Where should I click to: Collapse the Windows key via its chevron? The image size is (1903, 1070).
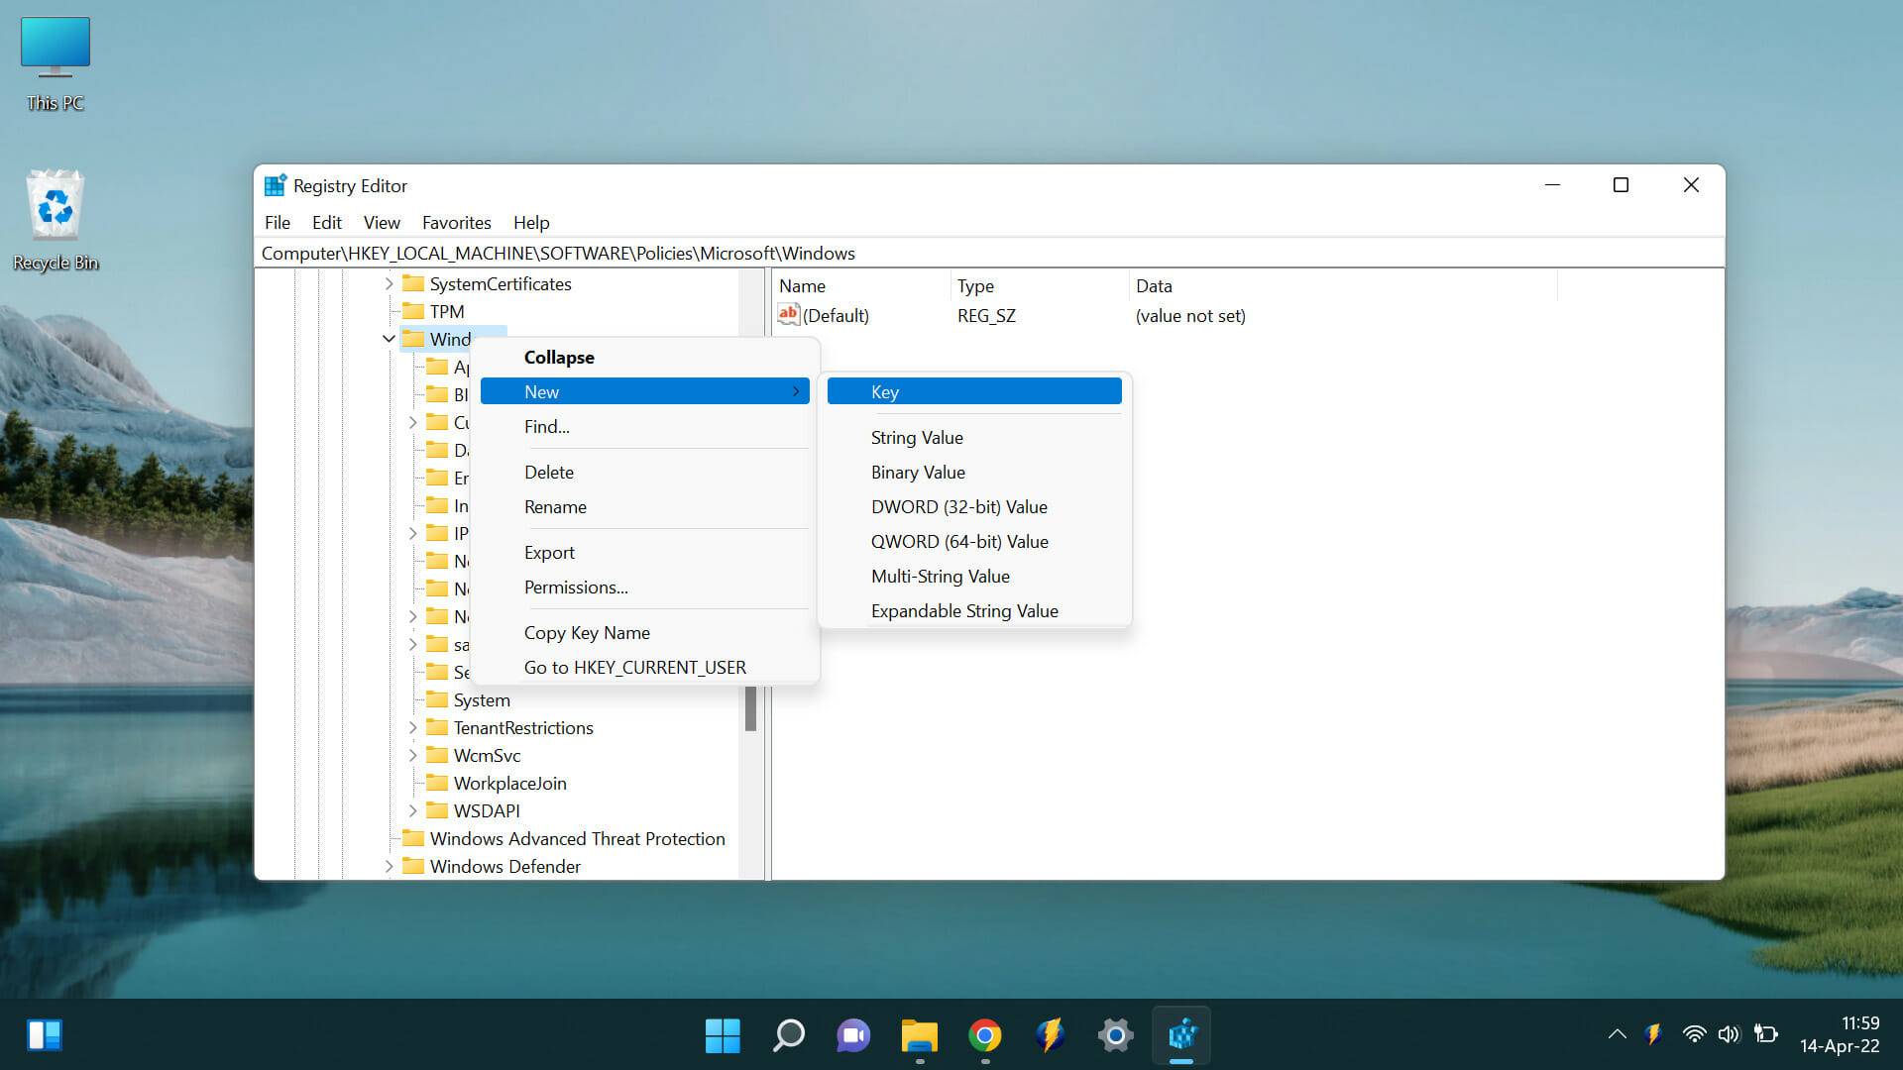[389, 339]
